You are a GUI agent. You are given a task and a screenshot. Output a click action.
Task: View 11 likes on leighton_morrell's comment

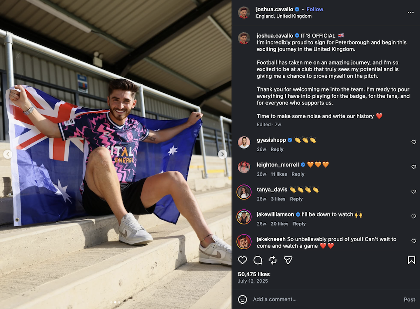point(278,174)
